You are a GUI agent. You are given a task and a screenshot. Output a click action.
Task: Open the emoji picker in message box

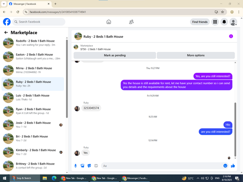(x=225, y=165)
